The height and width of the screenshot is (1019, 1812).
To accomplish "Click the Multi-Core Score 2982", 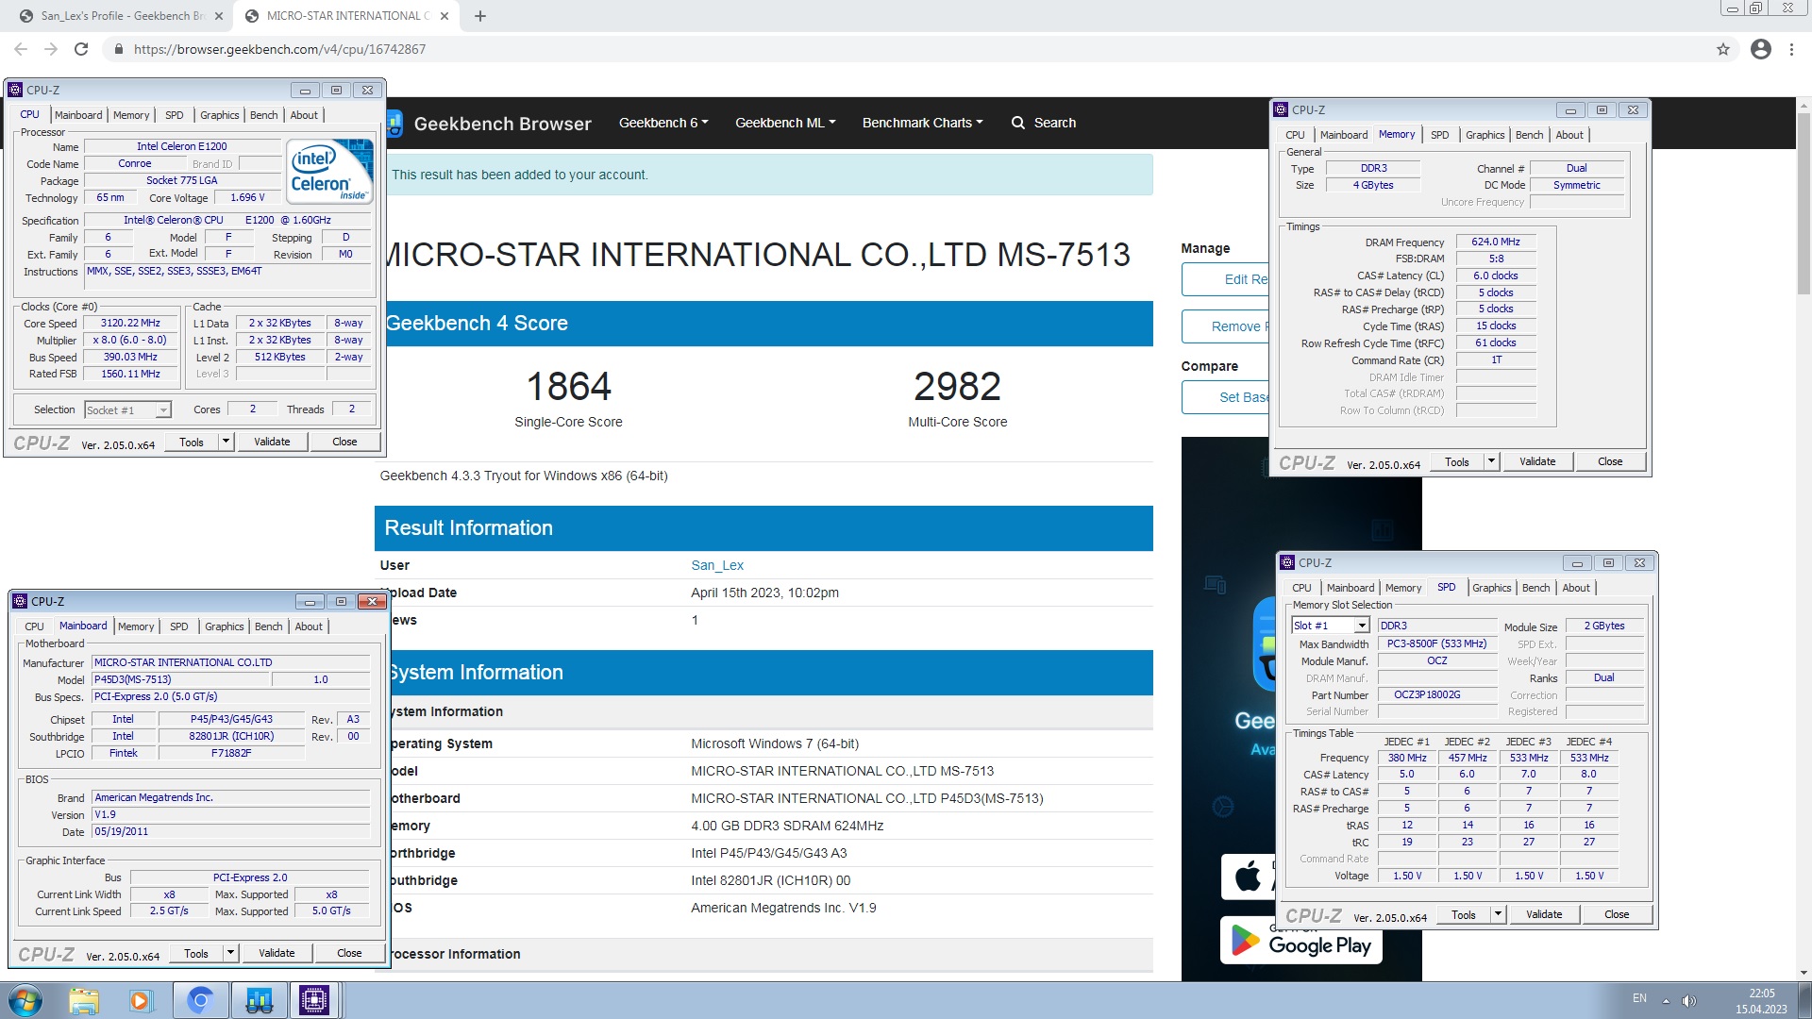I will (957, 386).
